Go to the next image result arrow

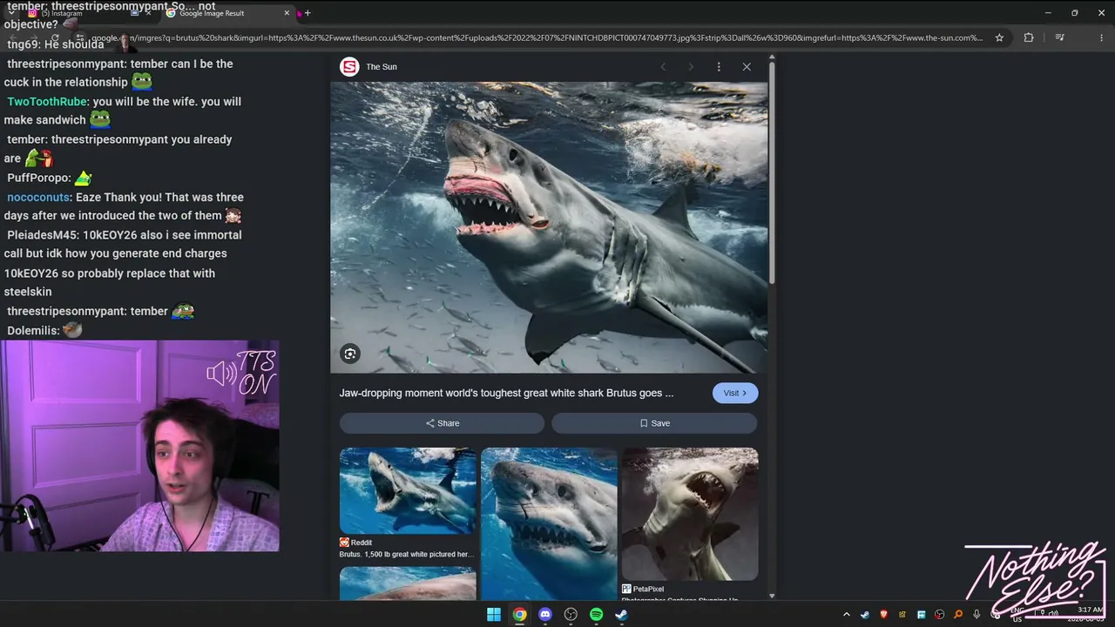[691, 67]
